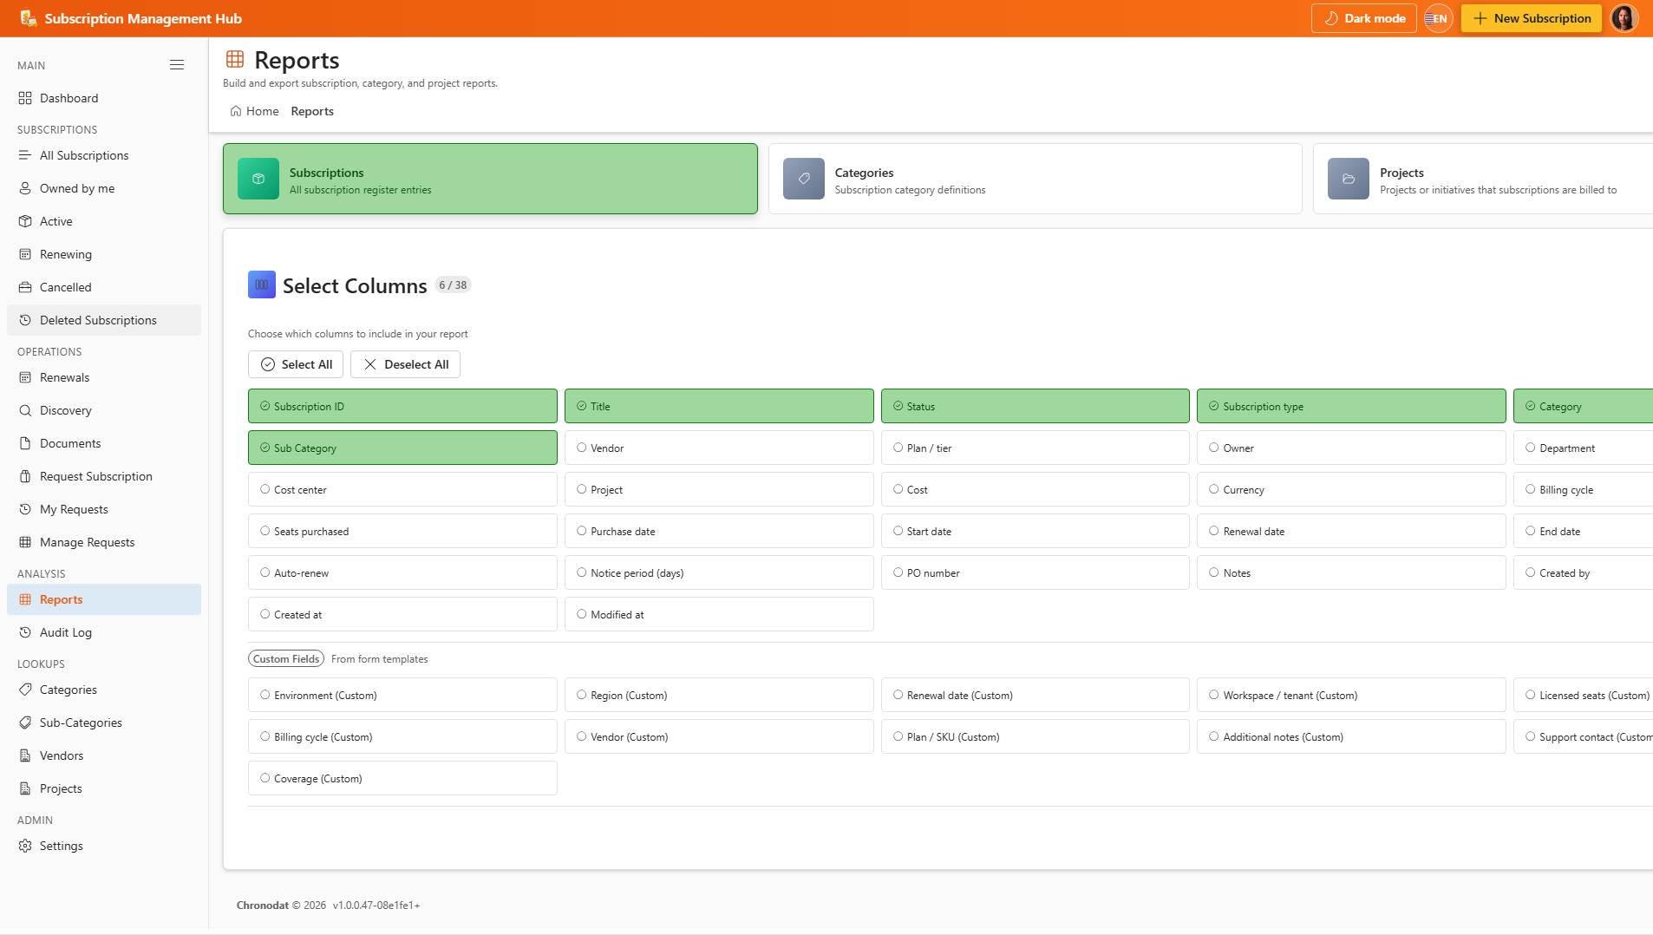Click the Documents file icon
The width and height of the screenshot is (1653, 935).
tap(25, 443)
